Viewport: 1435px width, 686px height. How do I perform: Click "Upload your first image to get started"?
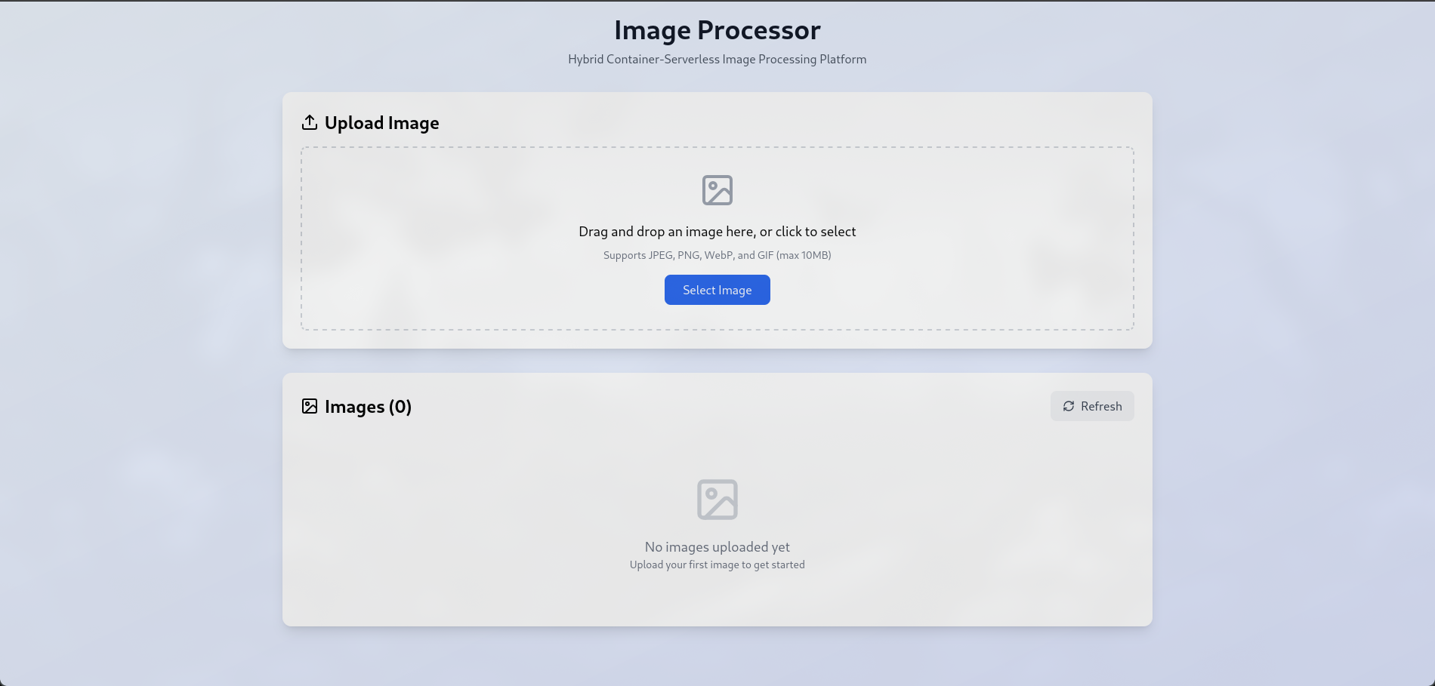(717, 564)
